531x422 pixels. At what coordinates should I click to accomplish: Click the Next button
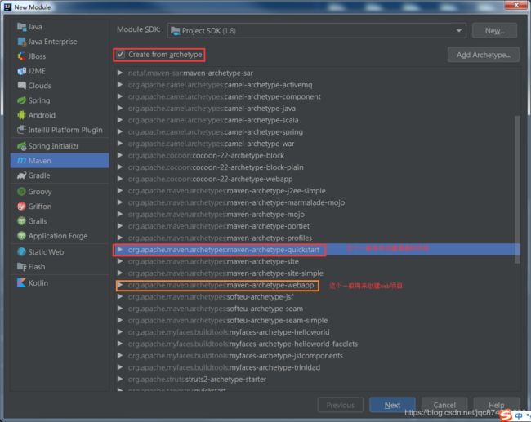pos(392,405)
